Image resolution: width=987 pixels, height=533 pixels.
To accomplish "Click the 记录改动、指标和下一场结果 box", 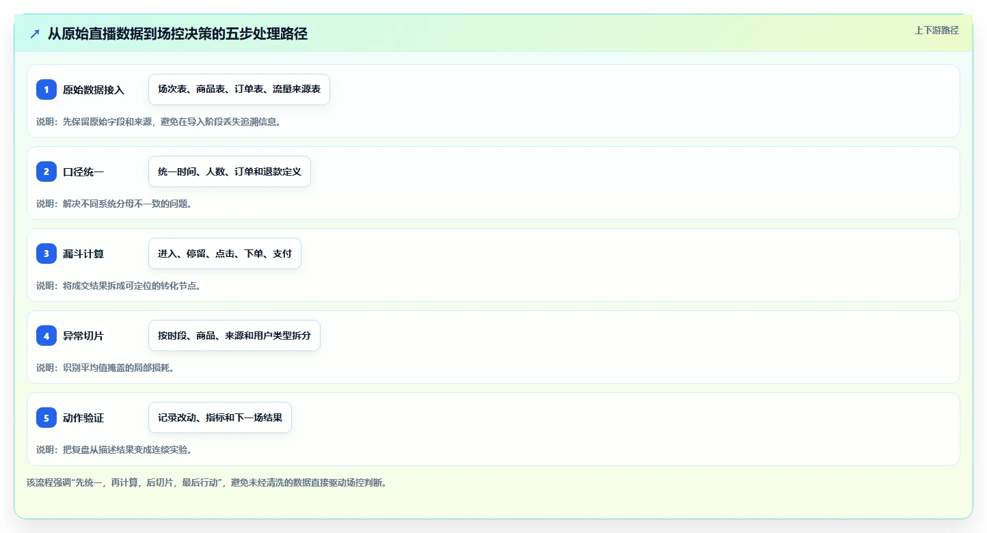I will (220, 418).
